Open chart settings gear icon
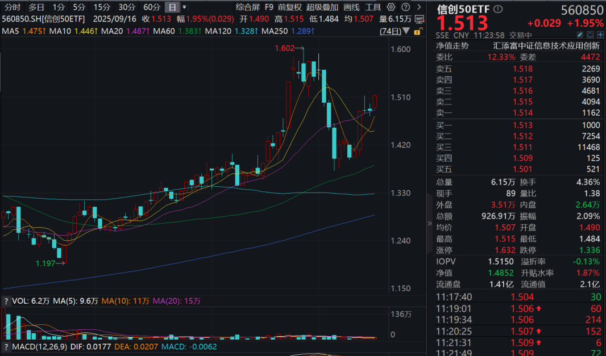 click(391, 7)
